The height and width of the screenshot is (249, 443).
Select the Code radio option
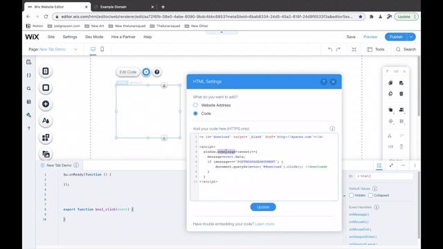pos(195,113)
